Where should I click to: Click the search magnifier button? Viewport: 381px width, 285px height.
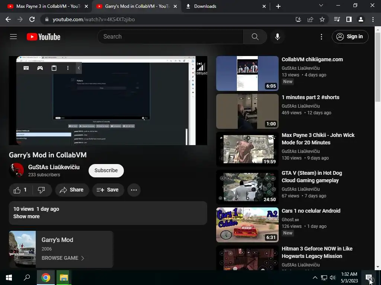click(x=255, y=37)
